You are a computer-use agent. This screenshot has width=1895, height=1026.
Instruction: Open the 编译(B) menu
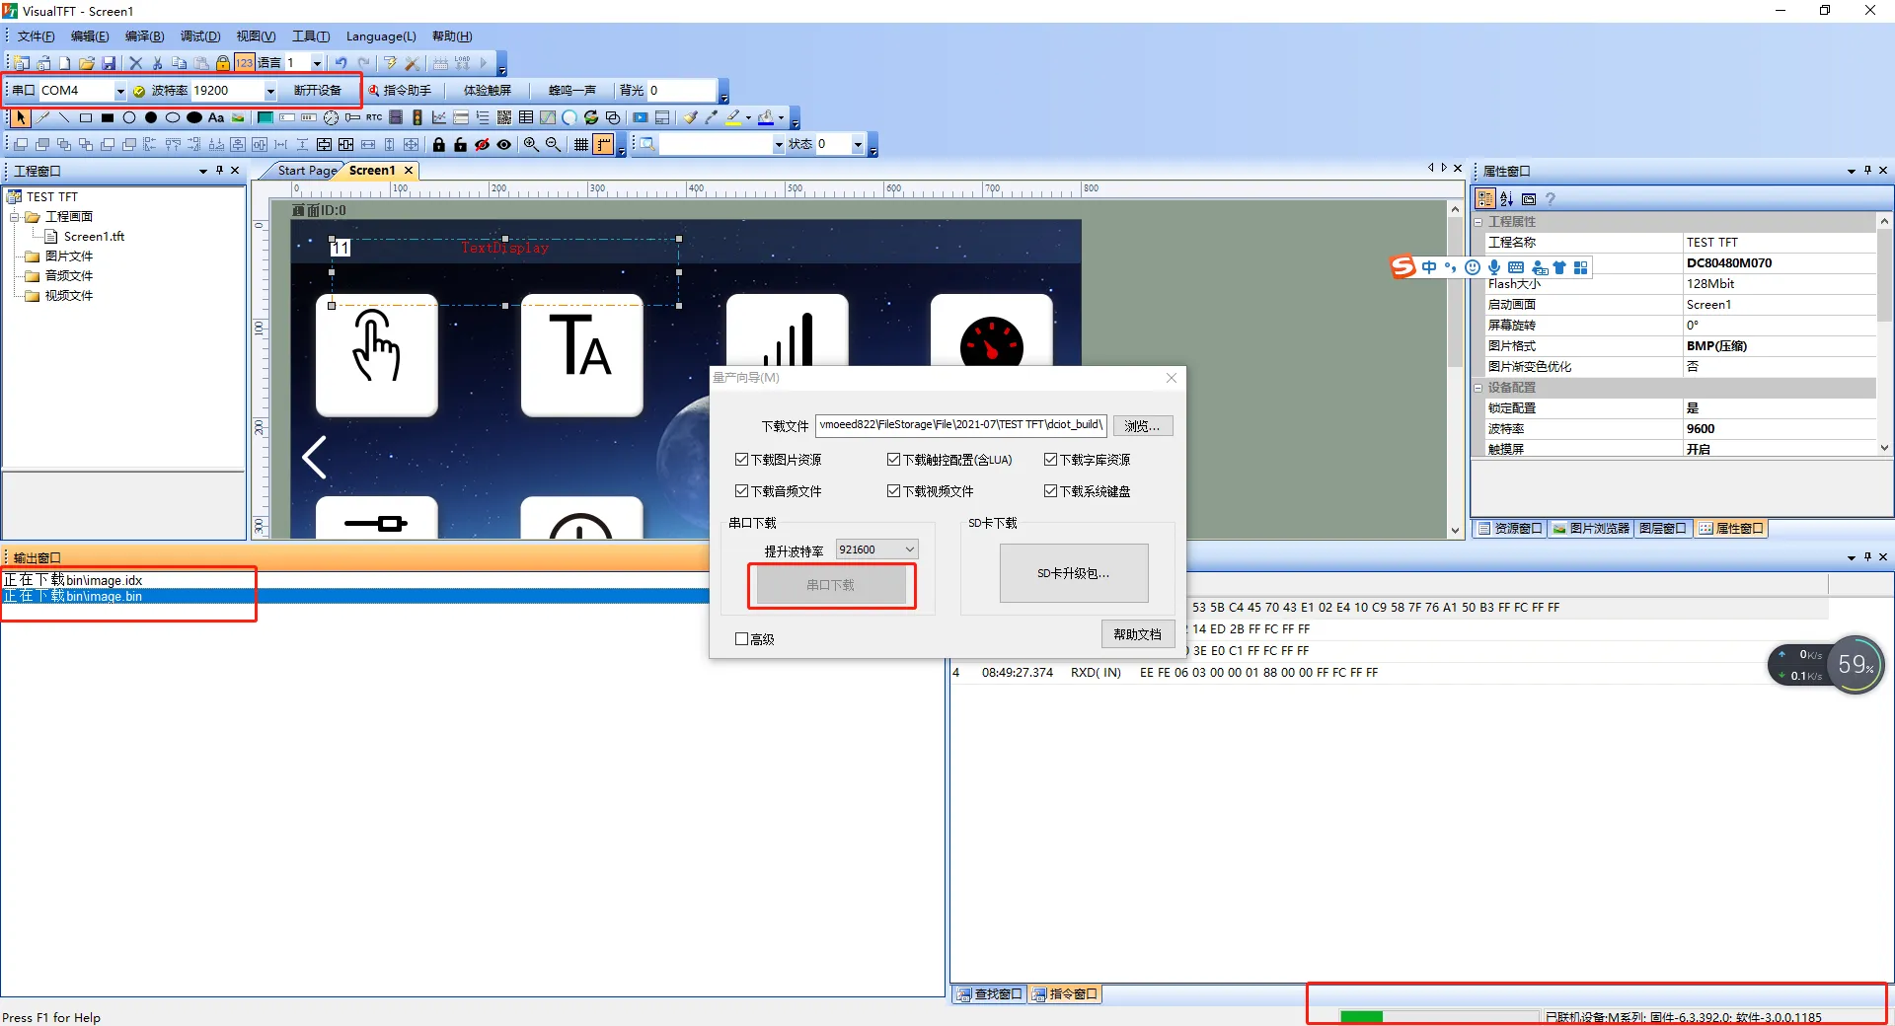pos(144,37)
